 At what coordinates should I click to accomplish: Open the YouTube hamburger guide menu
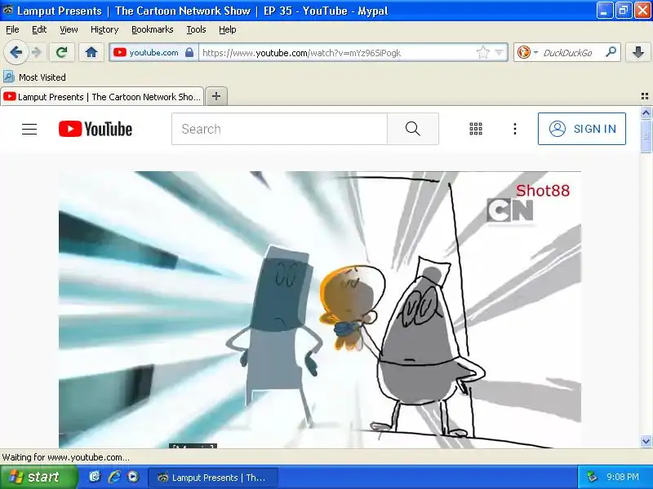29,129
